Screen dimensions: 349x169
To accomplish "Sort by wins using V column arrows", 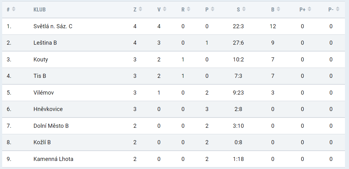I will 165,9.
